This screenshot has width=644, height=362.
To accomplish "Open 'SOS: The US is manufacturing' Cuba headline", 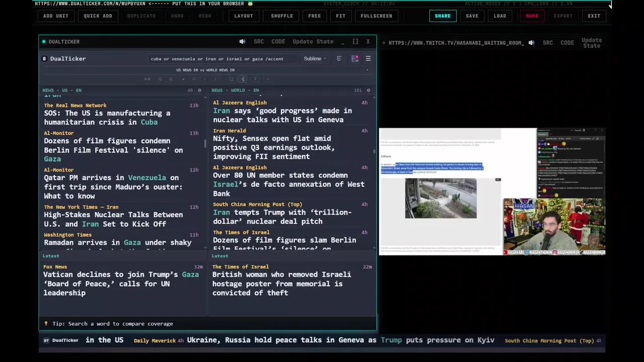I will click(107, 118).
